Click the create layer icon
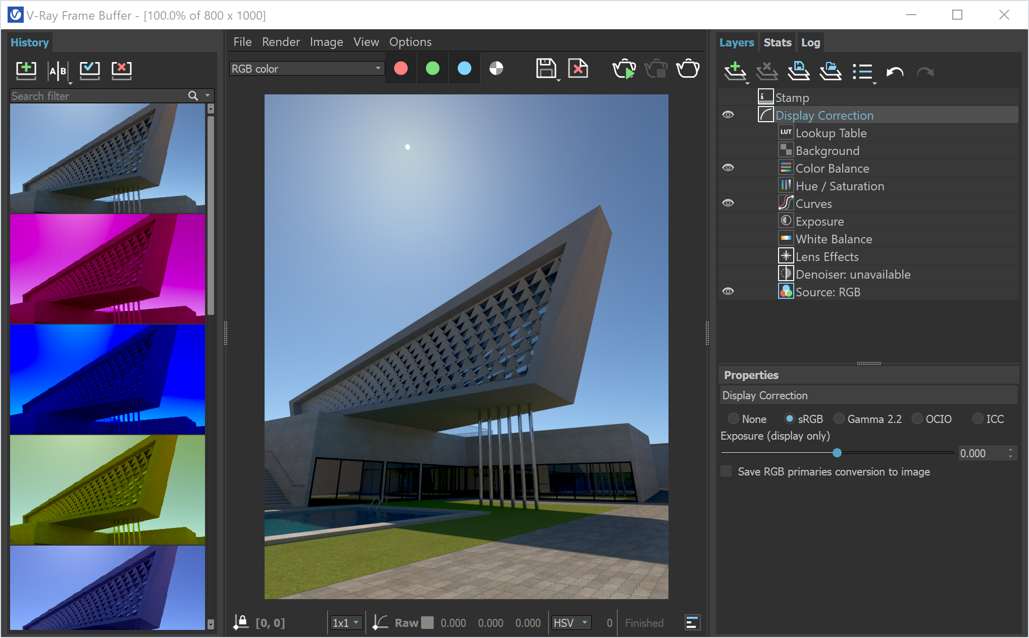This screenshot has width=1029, height=638. tap(735, 71)
